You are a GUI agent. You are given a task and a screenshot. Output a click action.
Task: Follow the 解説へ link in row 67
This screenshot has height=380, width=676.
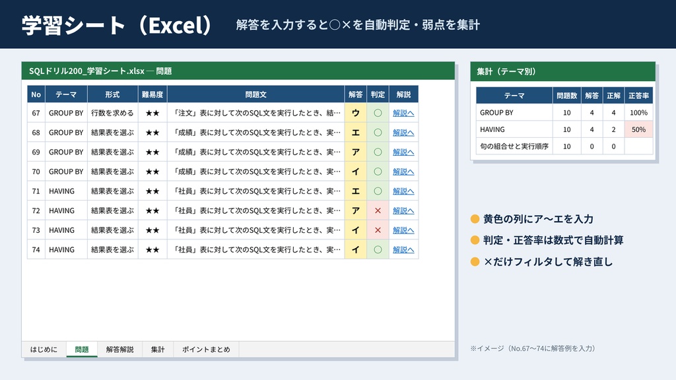(x=403, y=113)
